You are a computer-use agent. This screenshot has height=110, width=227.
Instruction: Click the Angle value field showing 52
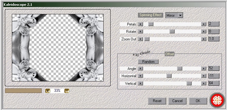[x=214, y=68]
